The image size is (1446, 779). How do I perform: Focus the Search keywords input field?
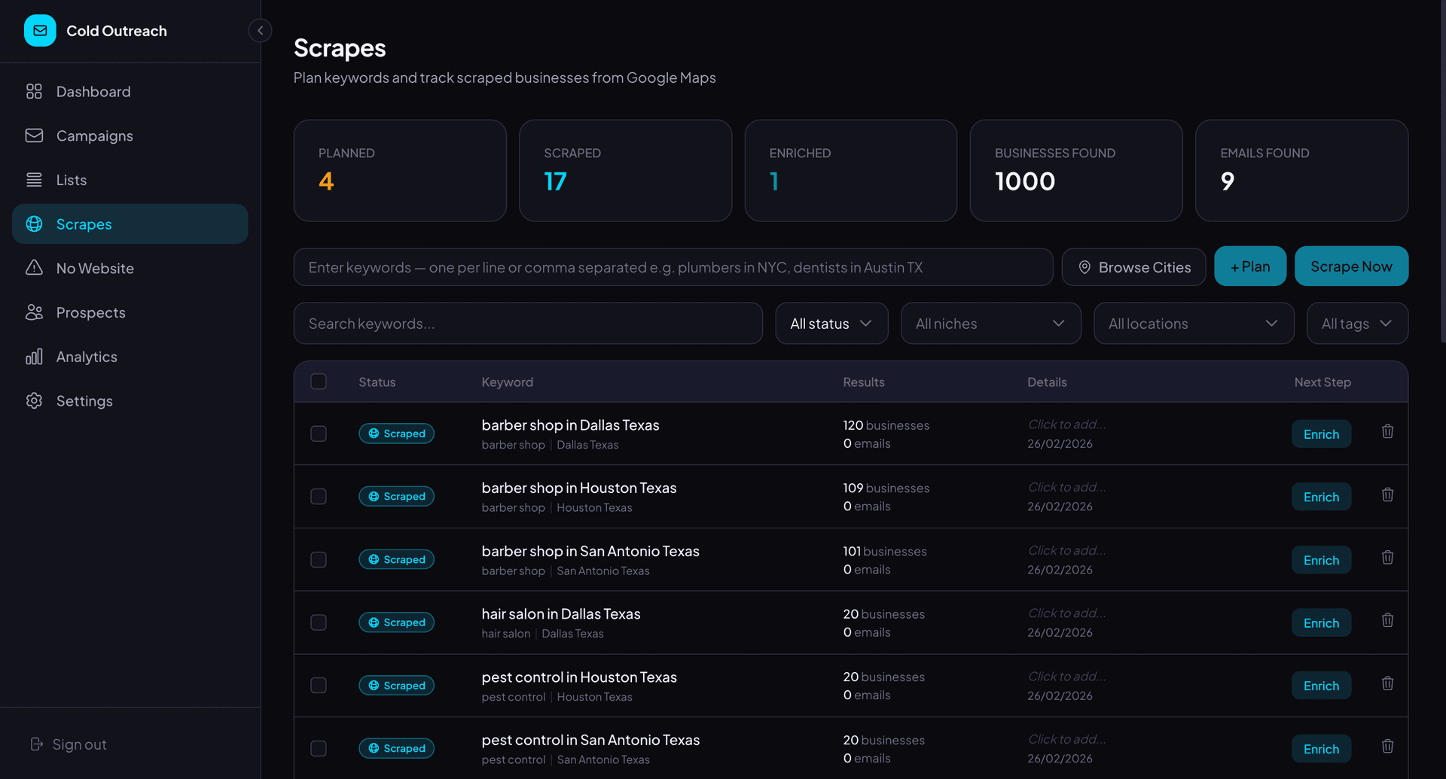pos(527,324)
